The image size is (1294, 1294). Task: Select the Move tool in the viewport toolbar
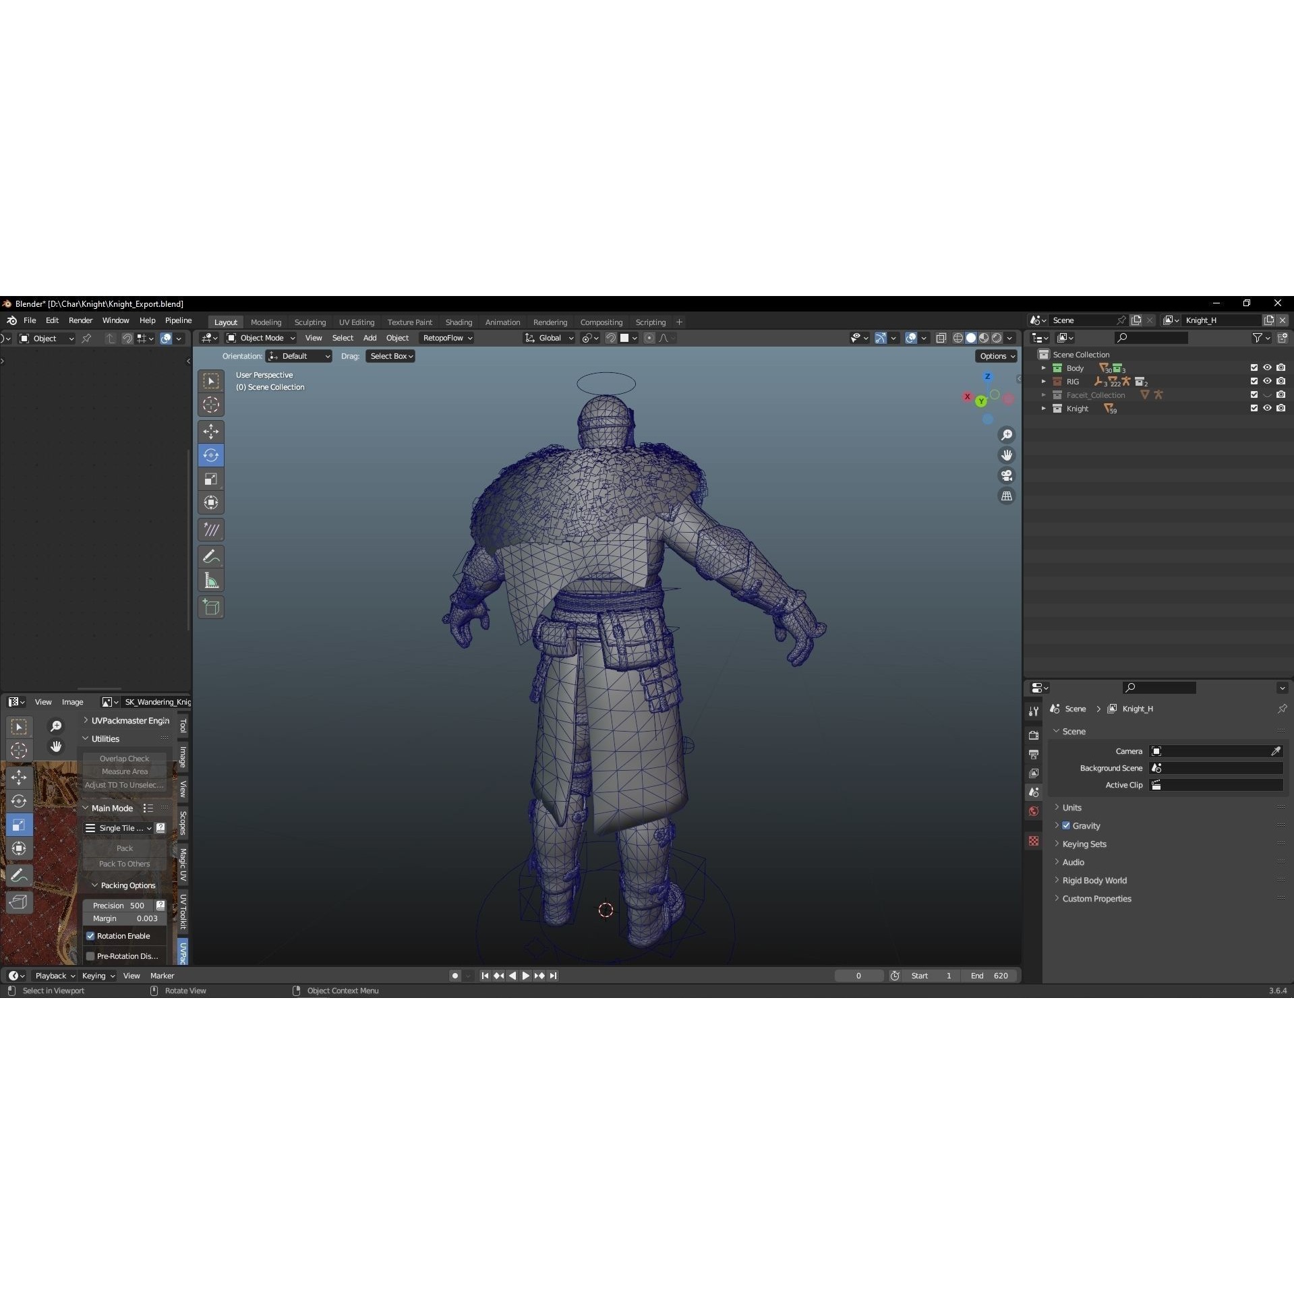(x=211, y=432)
